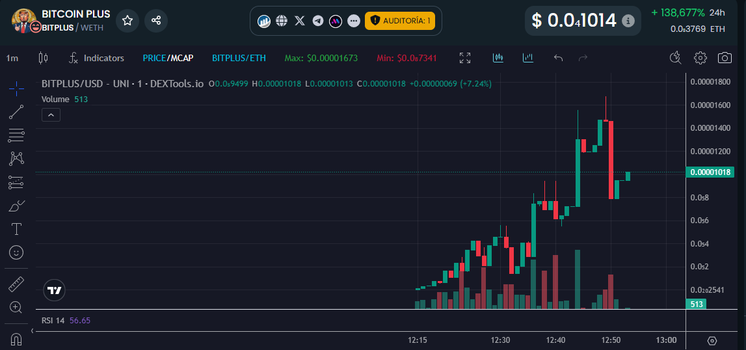Click the current price tag 0.00001018
The height and width of the screenshot is (350, 746).
click(710, 172)
